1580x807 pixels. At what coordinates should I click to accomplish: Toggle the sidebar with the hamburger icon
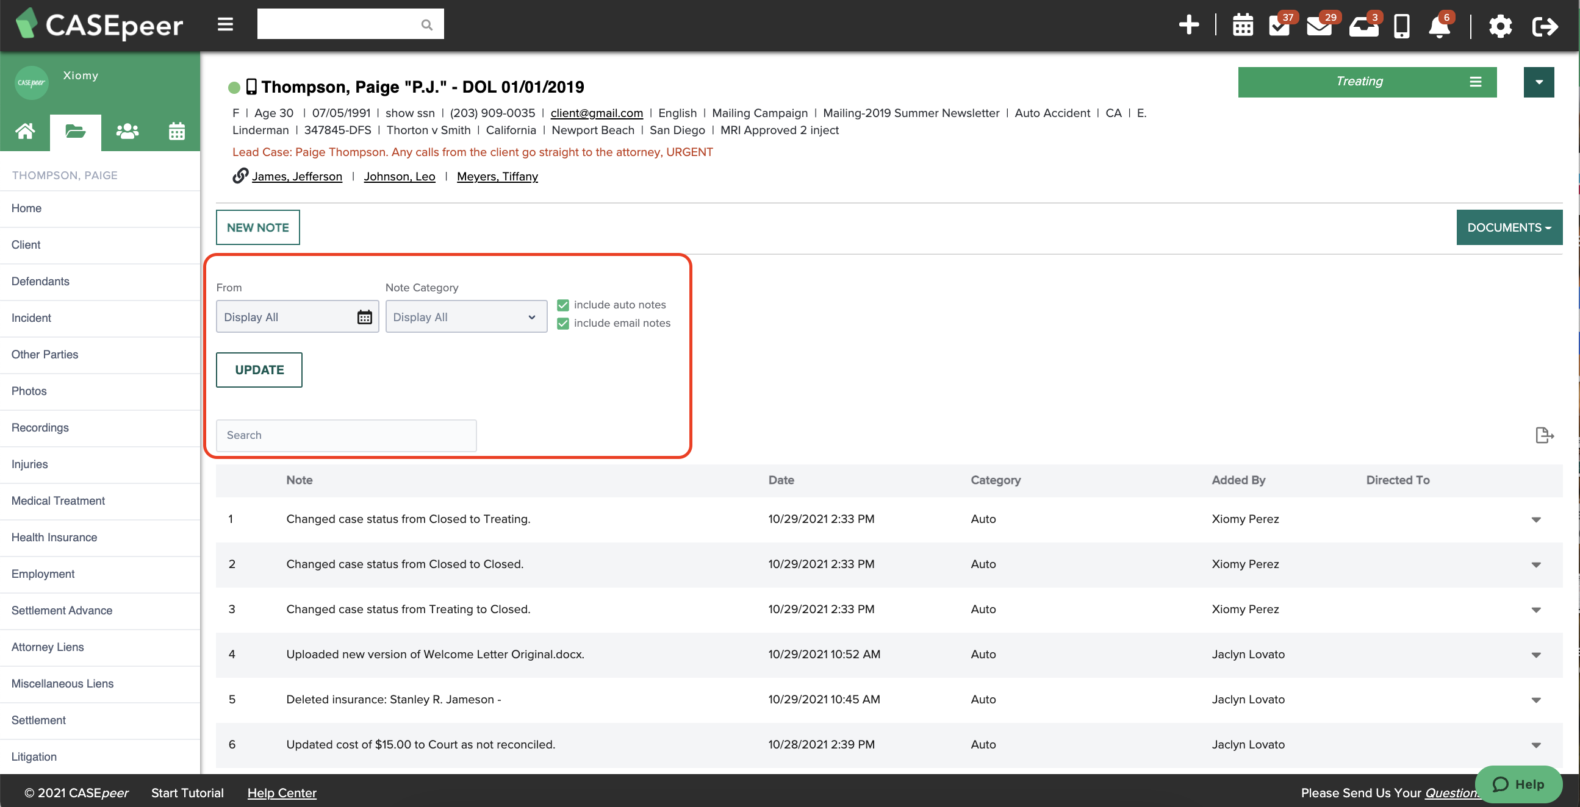[224, 24]
